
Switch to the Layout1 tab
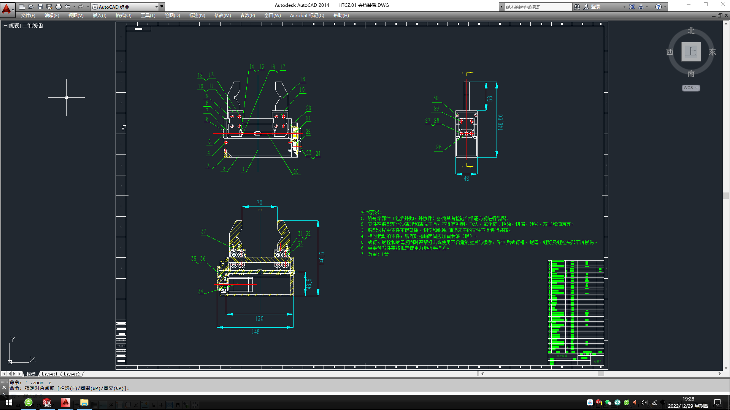click(x=49, y=374)
